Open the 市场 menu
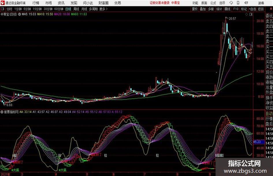273x176 pixels. [x=49, y=3]
